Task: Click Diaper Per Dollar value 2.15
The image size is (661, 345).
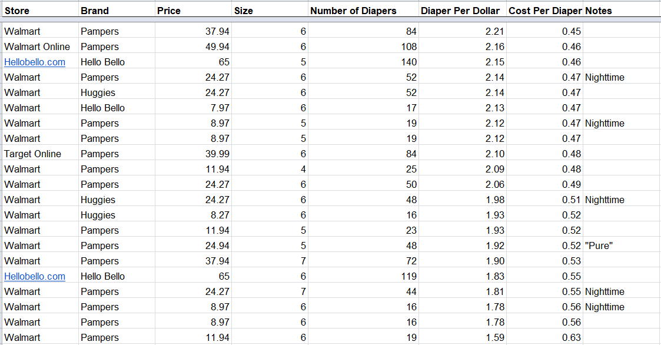Action: coord(495,62)
